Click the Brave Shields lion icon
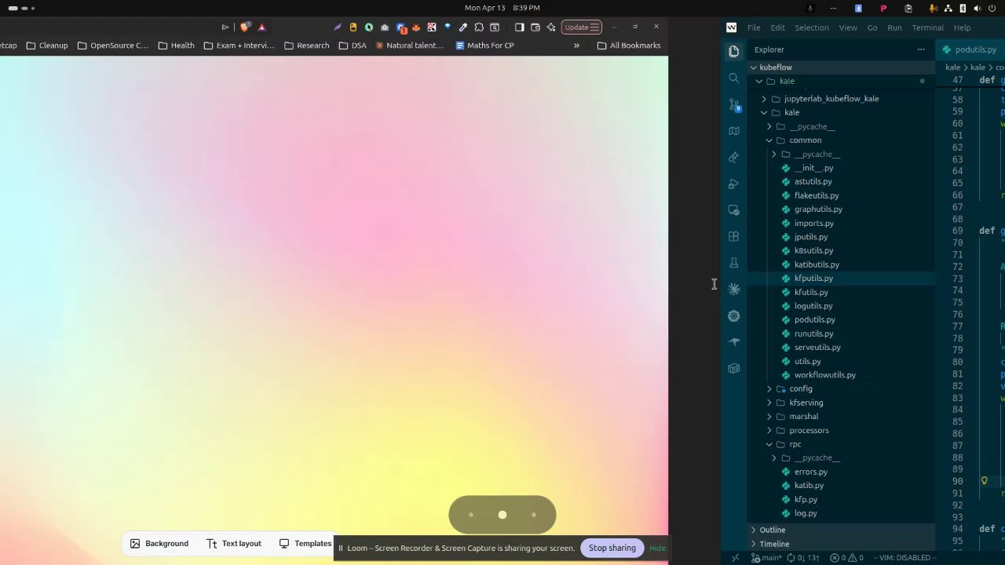This screenshot has height=565, width=1005. click(245, 27)
